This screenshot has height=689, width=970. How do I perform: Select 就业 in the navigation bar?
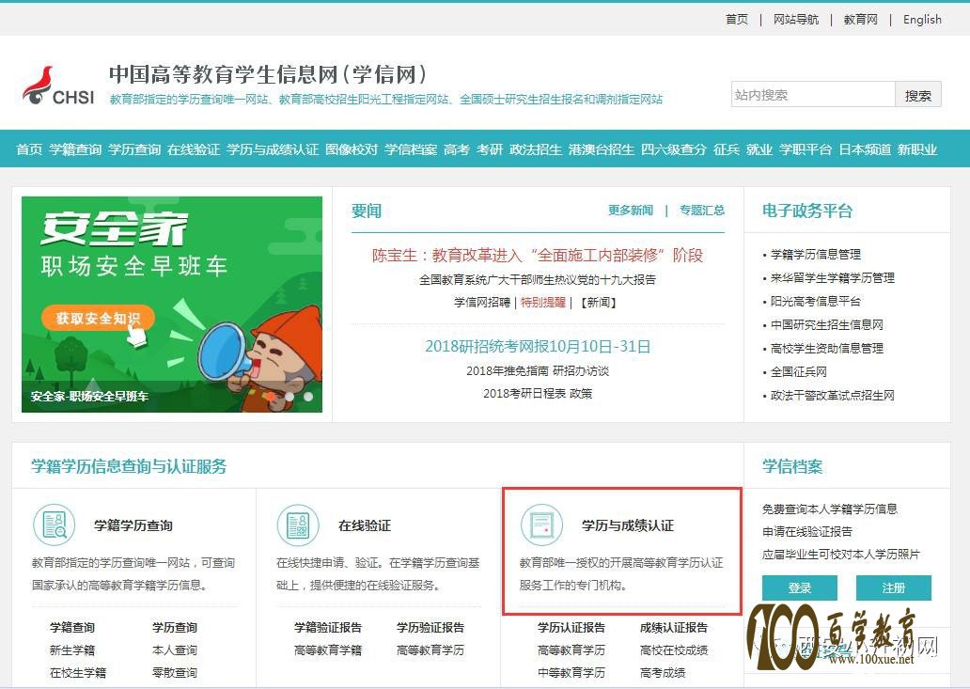[759, 149]
